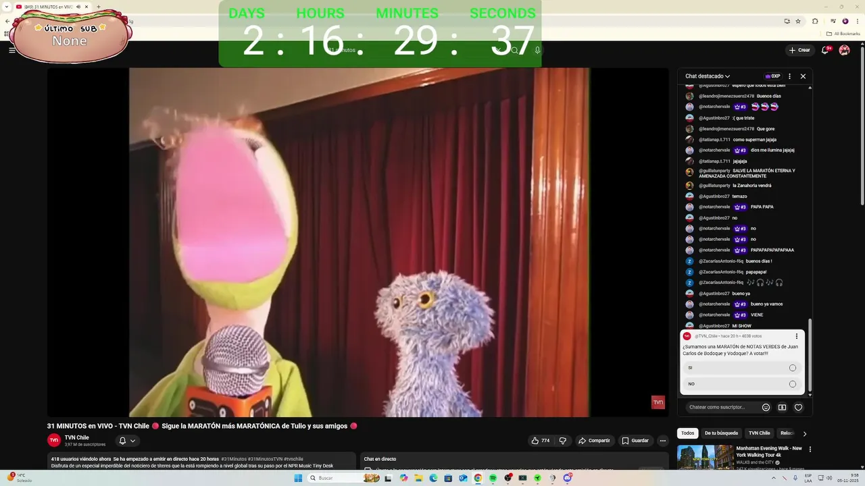Click the Chatear como suscriptor input field
The height and width of the screenshot is (486, 865).
[x=720, y=407]
